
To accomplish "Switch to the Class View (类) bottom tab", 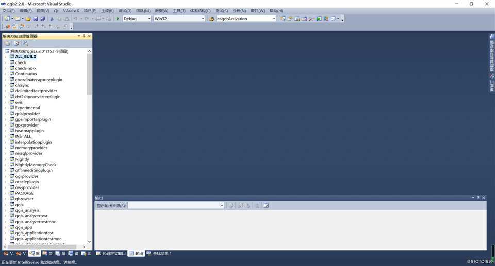I will (x=47, y=254).
